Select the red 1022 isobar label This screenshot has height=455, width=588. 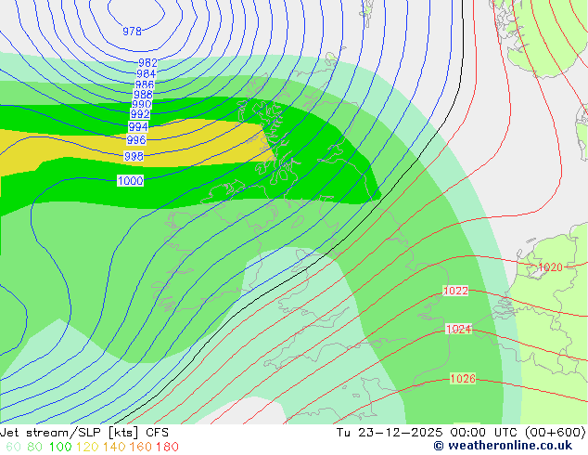click(455, 291)
